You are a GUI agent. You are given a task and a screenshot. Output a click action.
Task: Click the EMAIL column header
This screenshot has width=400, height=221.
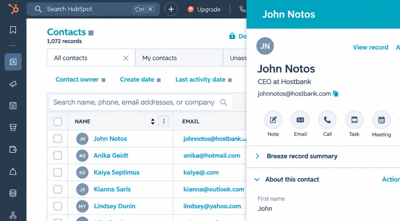point(191,121)
